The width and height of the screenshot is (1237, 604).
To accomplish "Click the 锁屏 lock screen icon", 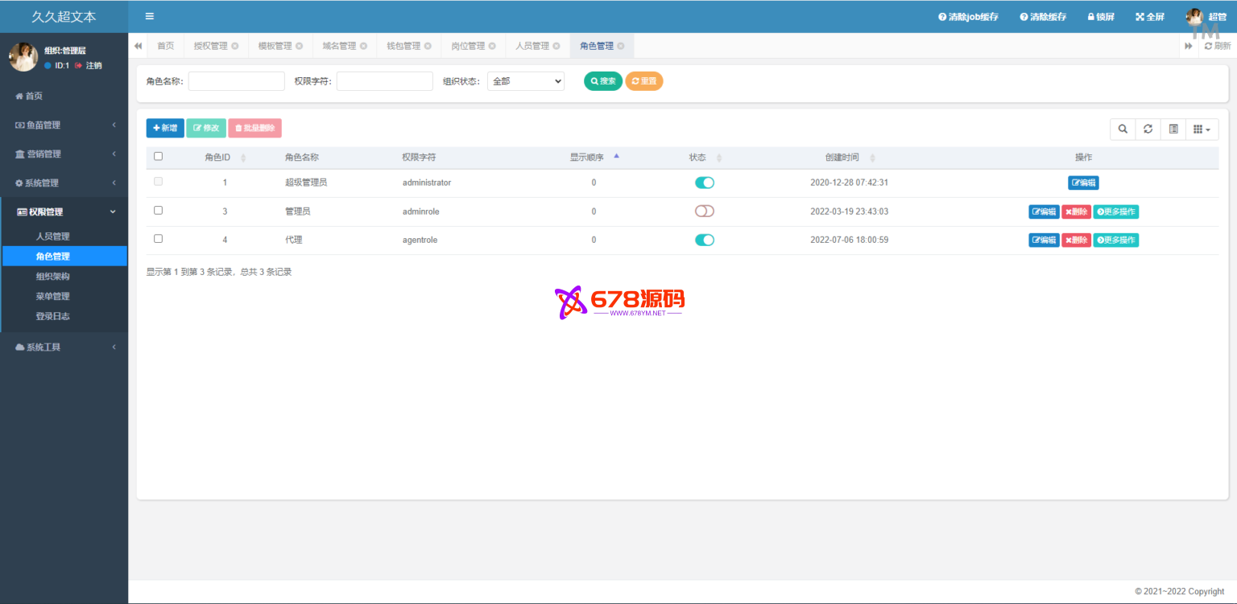I will [x=1091, y=17].
